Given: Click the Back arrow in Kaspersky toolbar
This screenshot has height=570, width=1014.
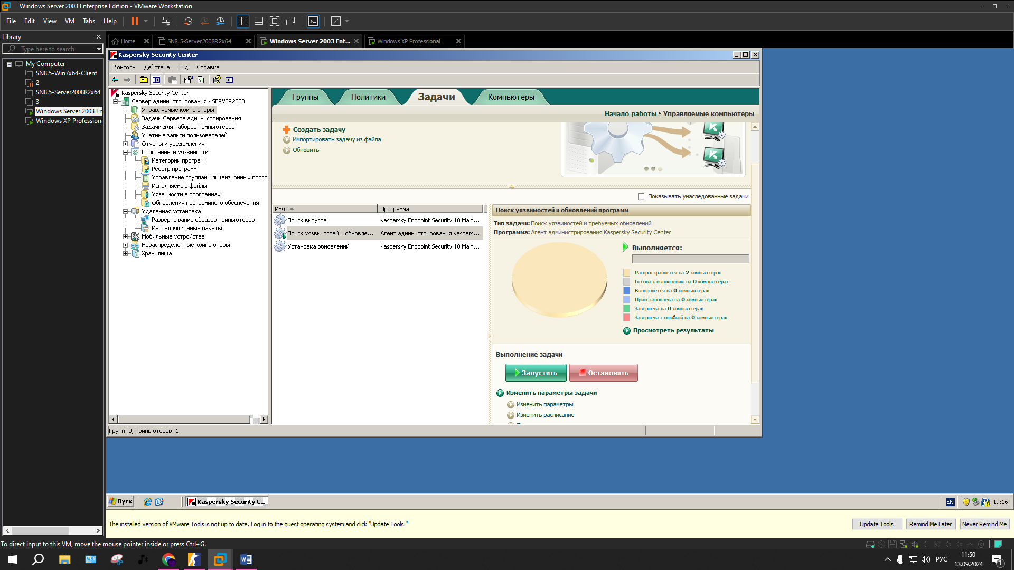Looking at the screenshot, I should (x=115, y=80).
